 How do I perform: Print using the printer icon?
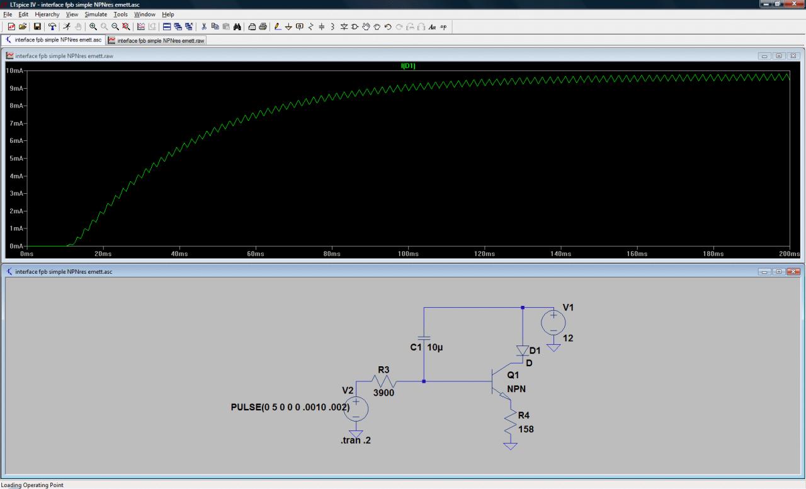click(263, 26)
